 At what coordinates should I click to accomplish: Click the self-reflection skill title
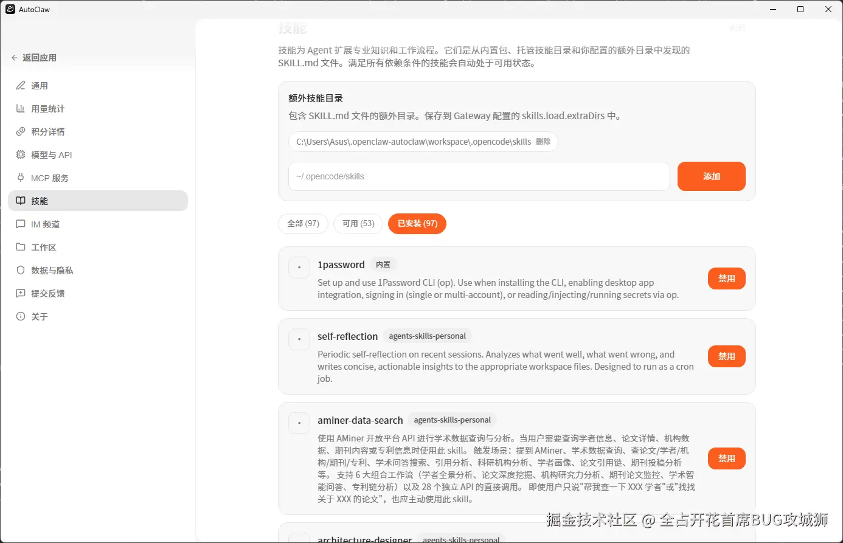pos(347,336)
